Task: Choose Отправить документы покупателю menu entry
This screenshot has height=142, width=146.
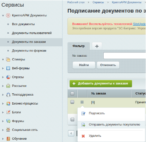Action: click(111, 125)
